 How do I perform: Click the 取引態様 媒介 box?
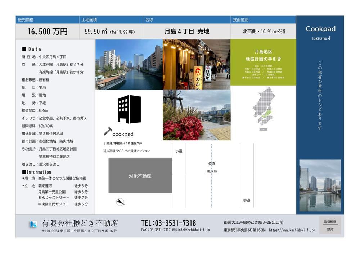point(330,225)
